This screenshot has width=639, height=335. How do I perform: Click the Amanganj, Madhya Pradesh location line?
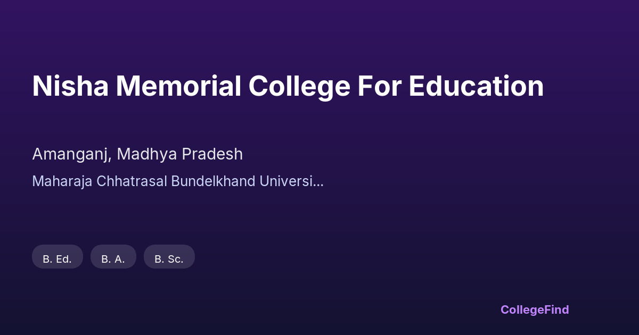(137, 154)
